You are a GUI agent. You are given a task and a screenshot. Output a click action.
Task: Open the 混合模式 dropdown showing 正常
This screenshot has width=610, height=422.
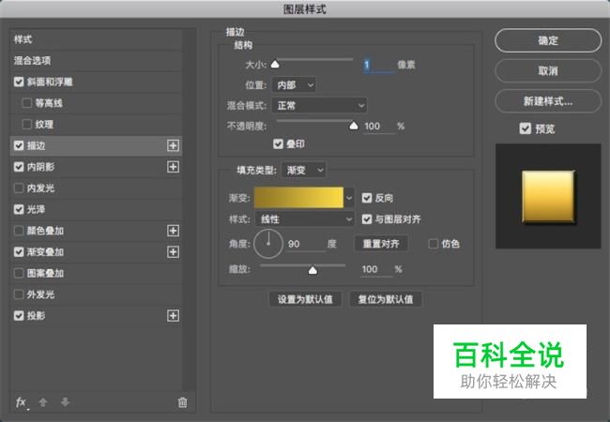[x=319, y=106]
